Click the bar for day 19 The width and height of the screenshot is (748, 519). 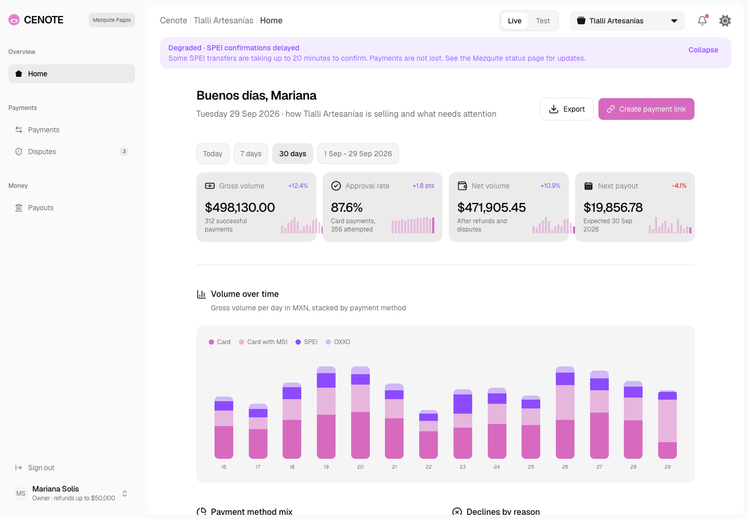(x=326, y=413)
